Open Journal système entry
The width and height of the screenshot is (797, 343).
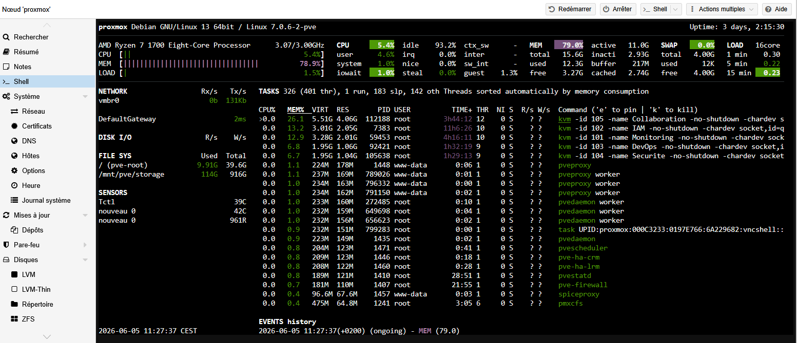(48, 200)
